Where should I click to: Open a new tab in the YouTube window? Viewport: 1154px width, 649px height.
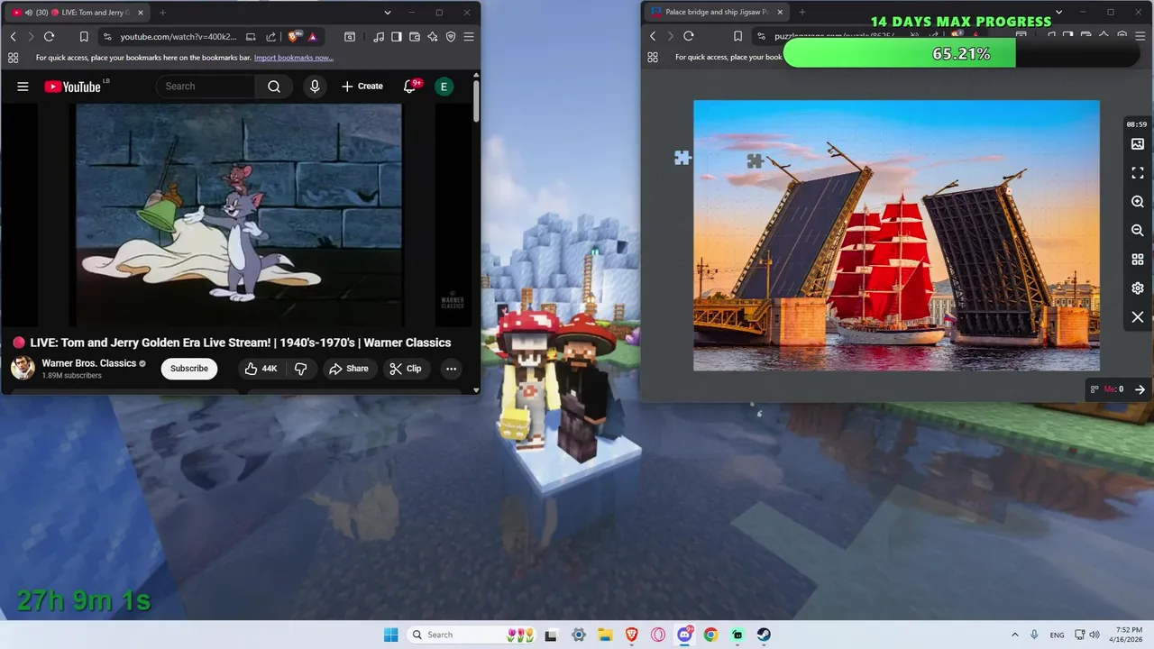[162, 13]
